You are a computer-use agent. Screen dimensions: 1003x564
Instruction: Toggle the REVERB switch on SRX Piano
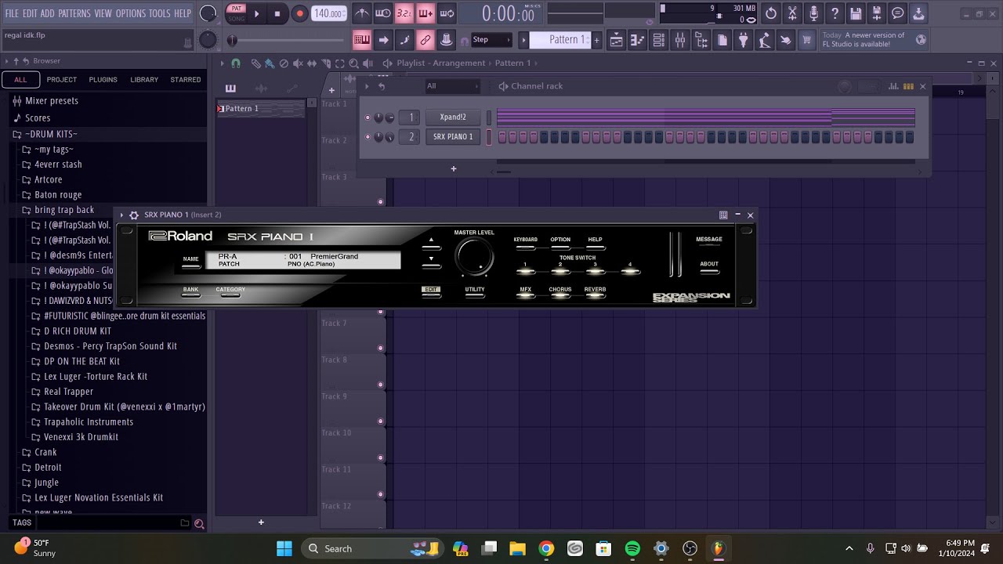(595, 296)
